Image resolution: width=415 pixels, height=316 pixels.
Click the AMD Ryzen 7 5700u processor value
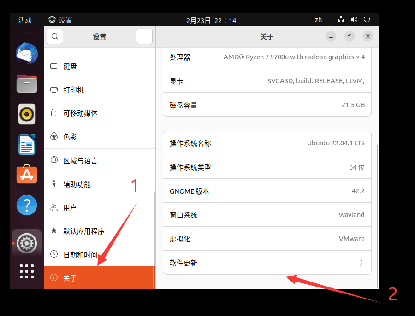point(294,57)
